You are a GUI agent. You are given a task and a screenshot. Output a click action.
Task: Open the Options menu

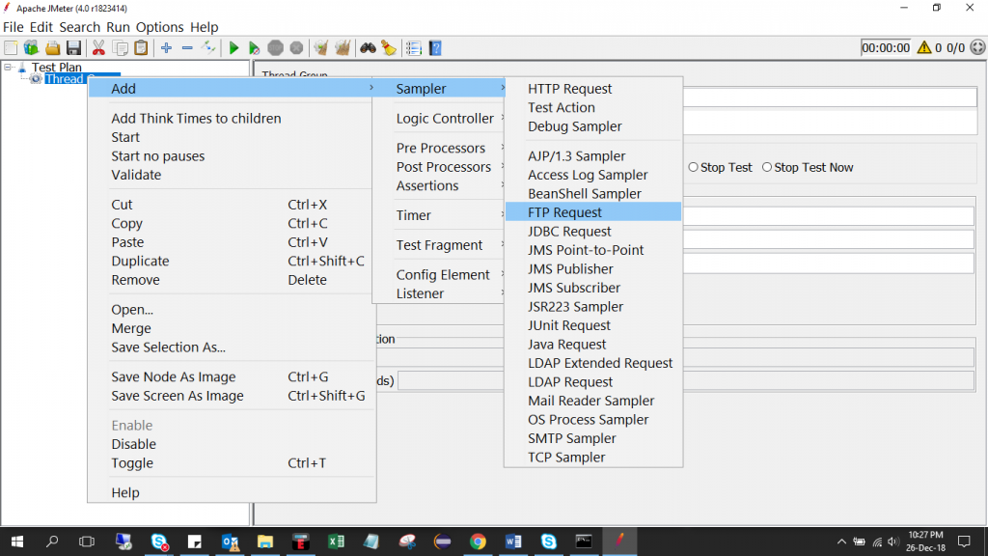pyautogui.click(x=159, y=27)
